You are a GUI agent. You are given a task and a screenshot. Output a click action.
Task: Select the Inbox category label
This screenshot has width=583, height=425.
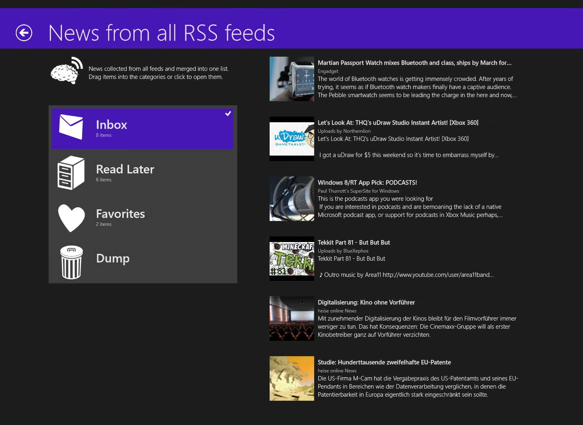111,125
